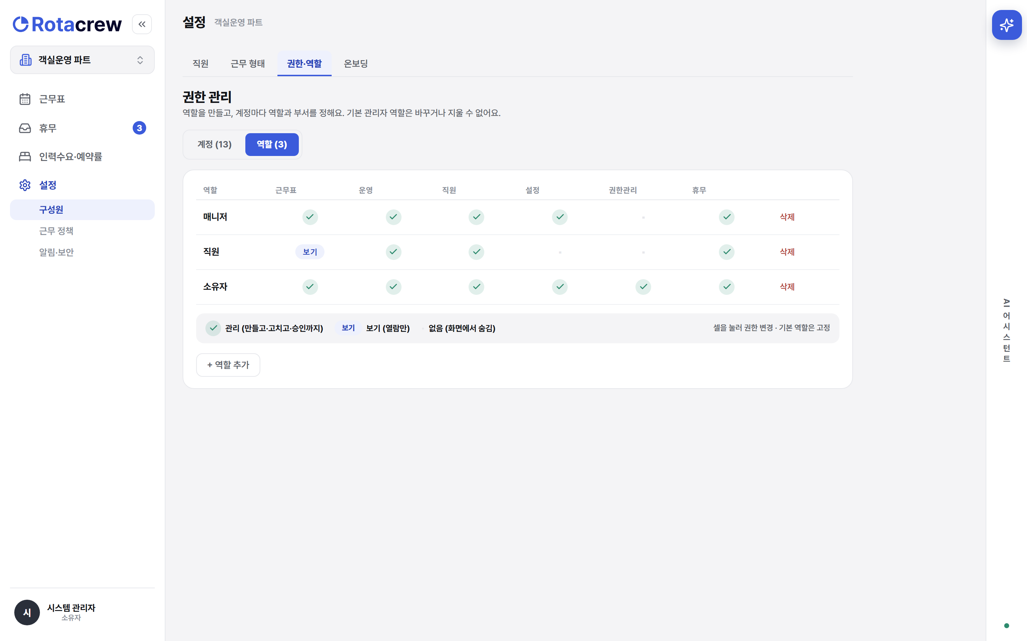
Task: Click the green status dot
Action: (x=1006, y=626)
